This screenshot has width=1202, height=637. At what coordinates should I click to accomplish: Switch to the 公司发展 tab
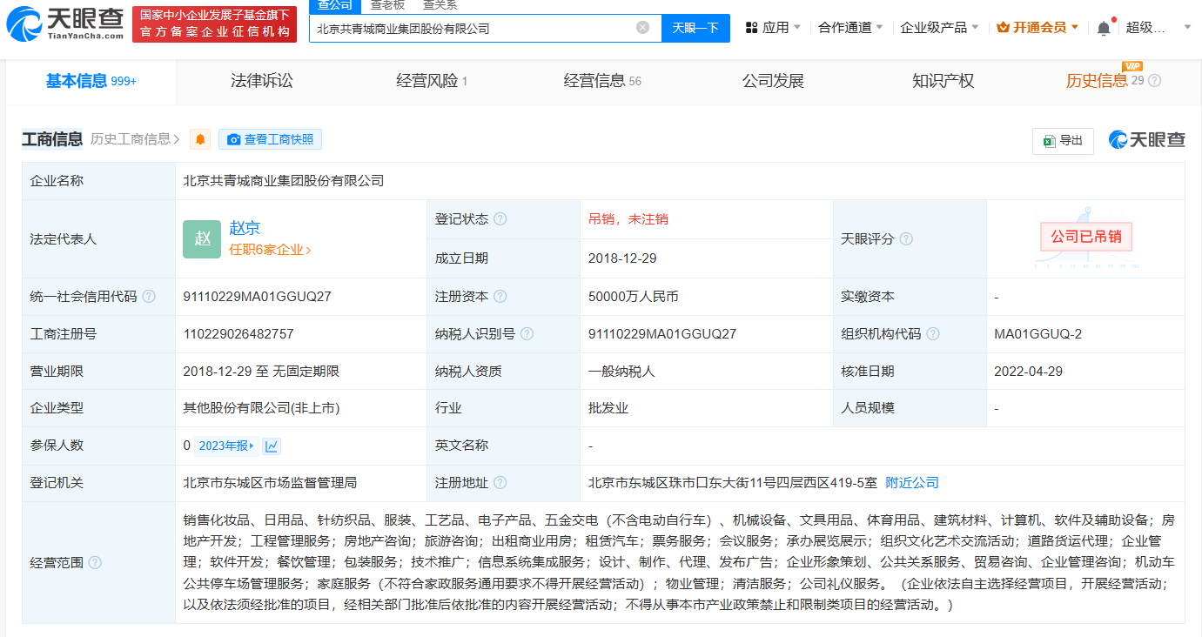[x=773, y=81]
